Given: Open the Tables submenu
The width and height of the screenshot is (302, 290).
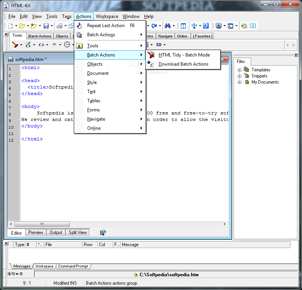Looking at the screenshot, I should click(x=110, y=101).
